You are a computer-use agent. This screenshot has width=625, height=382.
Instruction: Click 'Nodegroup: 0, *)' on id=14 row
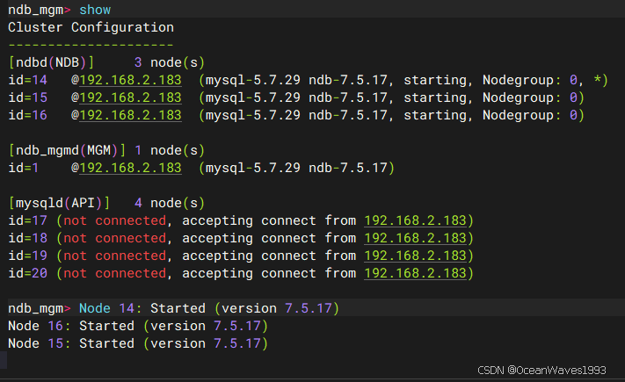click(x=545, y=80)
